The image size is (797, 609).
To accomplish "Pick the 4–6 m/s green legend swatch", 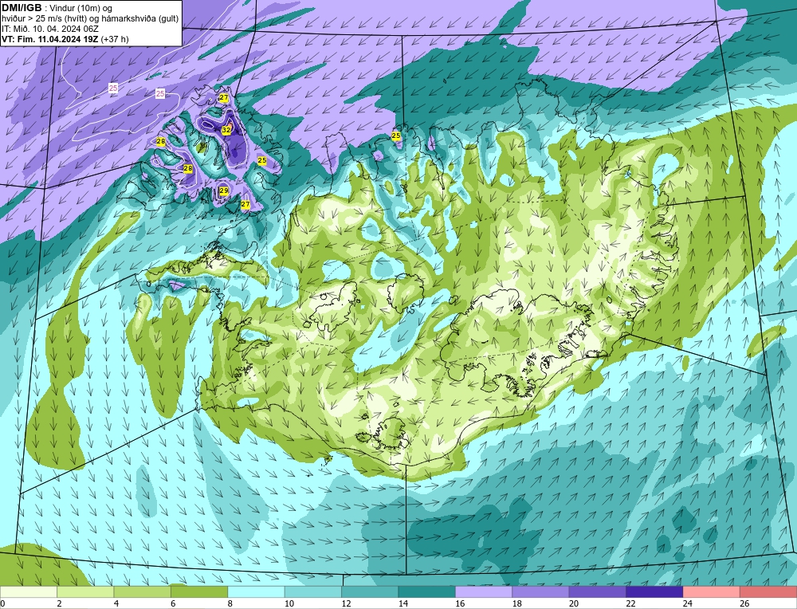I will point(143,591).
